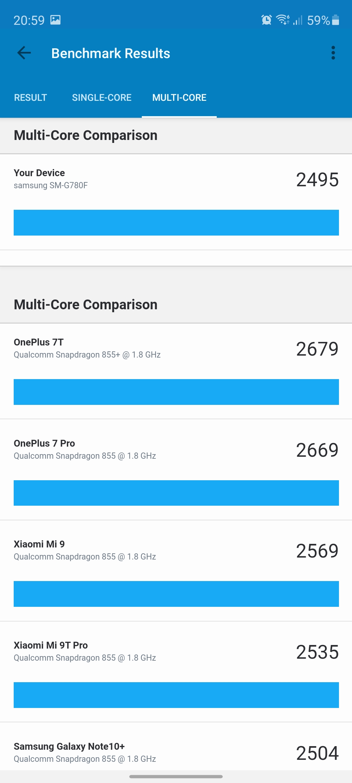Tap the battery icon in status bar
The height and width of the screenshot is (783, 352).
point(335,20)
